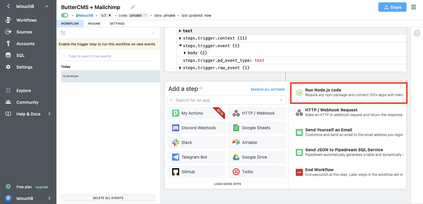Expand the body node
The height and width of the screenshot is (204, 423).
(185, 53)
